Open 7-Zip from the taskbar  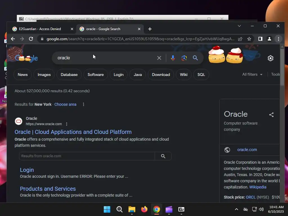pyautogui.click(x=181, y=209)
